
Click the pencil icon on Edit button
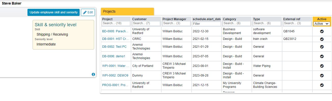[x=85, y=12]
